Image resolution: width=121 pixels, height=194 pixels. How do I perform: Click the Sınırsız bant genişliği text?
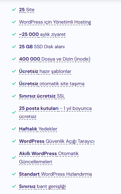[x=42, y=187]
